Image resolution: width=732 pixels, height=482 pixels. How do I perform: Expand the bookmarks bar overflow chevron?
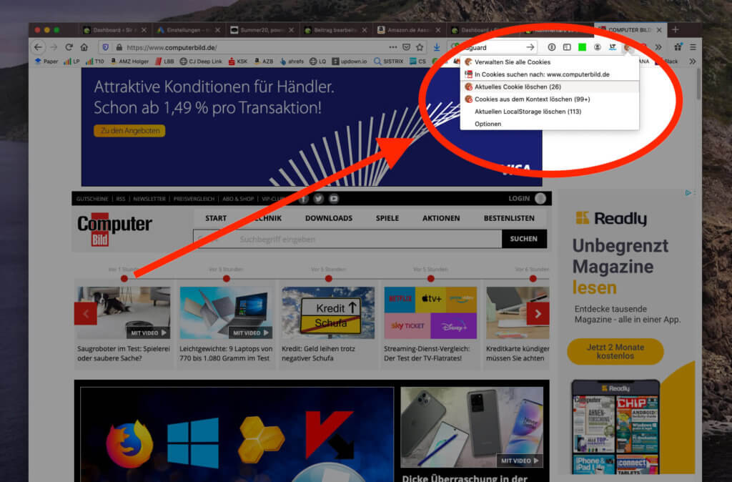click(x=691, y=62)
